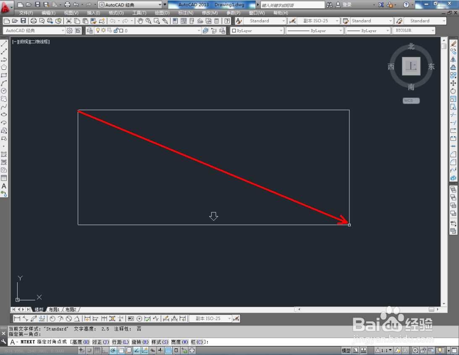Toggle Lineweight display in status bar
Screen dimensions: 459x355
160,350
